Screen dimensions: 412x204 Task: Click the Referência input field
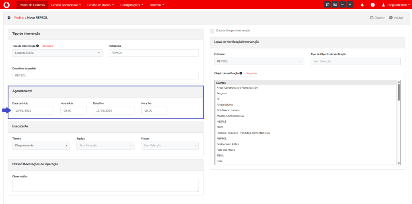pyautogui.click(x=154, y=53)
